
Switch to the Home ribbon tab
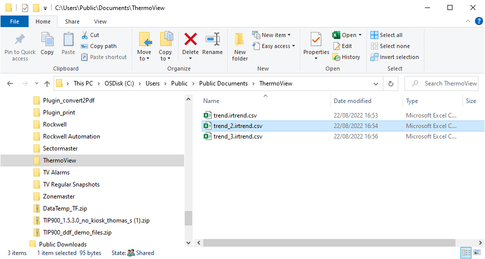pyautogui.click(x=43, y=21)
